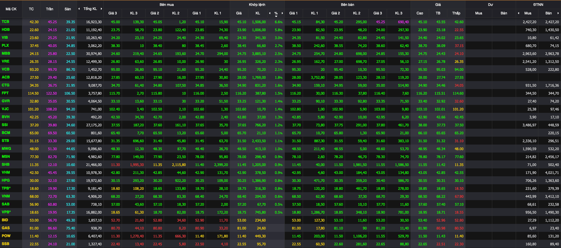Open the VJC stock symbol
The width and height of the screenshot is (561, 248).
pos(5,109)
